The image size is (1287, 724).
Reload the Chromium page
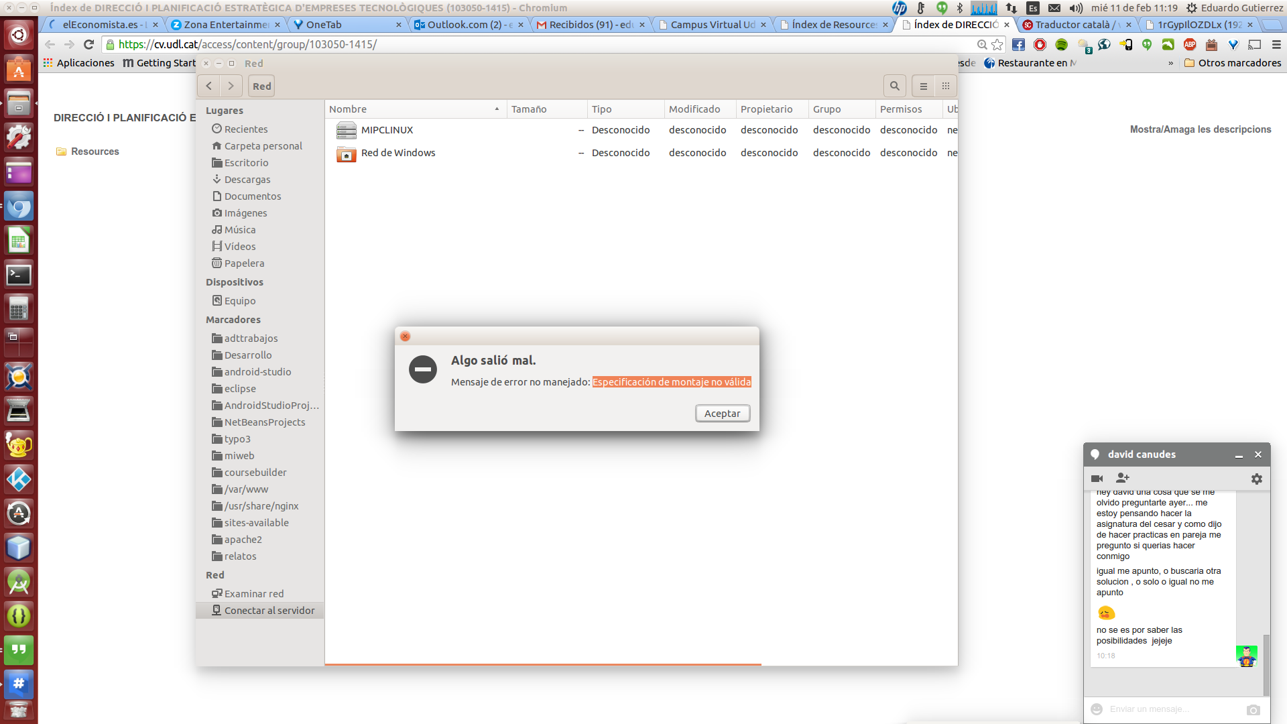88,44
